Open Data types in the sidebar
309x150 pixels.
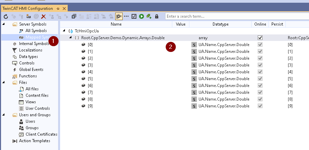(28, 57)
